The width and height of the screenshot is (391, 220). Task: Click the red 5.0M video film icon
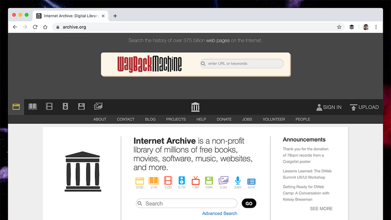[168, 180]
